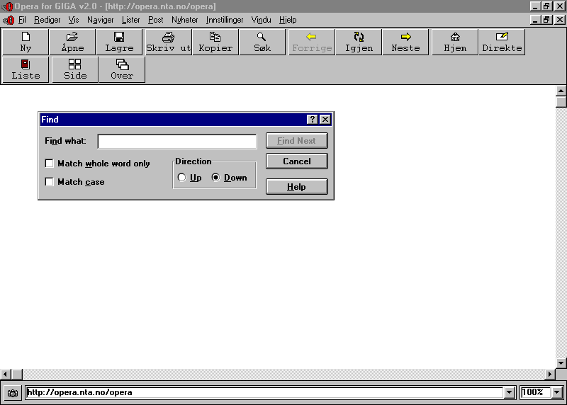The image size is (567, 405).
Task: Open the Vis menu
Action: (x=74, y=20)
